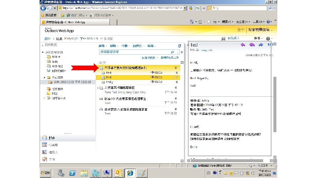Run search with the mailbox search magnifier
The width and height of the screenshot is (317, 178).
coord(172,52)
